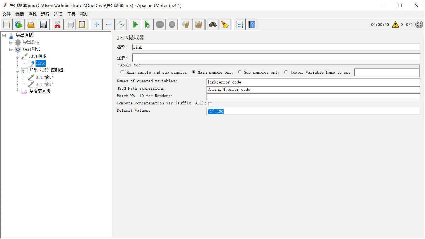425x239 pixels.
Task: Save the test plan with floppy icon
Action: pyautogui.click(x=43, y=25)
